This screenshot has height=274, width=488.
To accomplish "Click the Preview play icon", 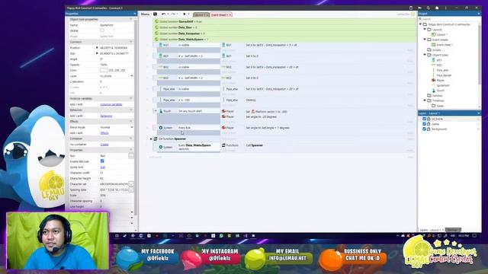I will 185,14.
